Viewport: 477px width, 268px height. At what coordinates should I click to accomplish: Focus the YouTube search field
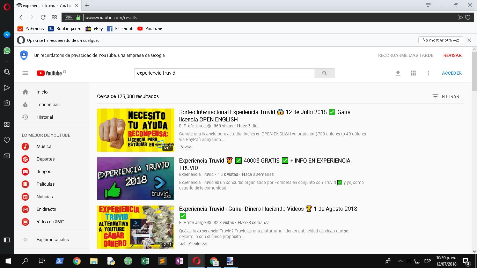(x=225, y=73)
